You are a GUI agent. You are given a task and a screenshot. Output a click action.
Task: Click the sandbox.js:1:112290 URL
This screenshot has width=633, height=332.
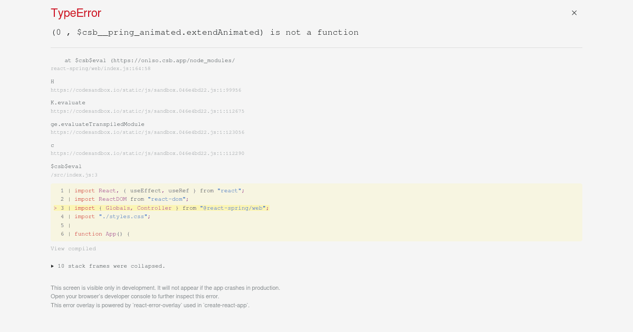click(x=147, y=153)
